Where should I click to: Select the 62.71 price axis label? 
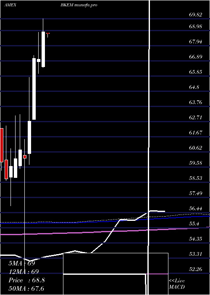coord(196,118)
